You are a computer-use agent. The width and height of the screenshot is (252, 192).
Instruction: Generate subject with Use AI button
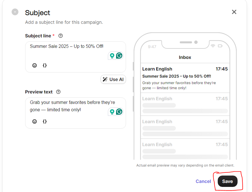coord(113,79)
